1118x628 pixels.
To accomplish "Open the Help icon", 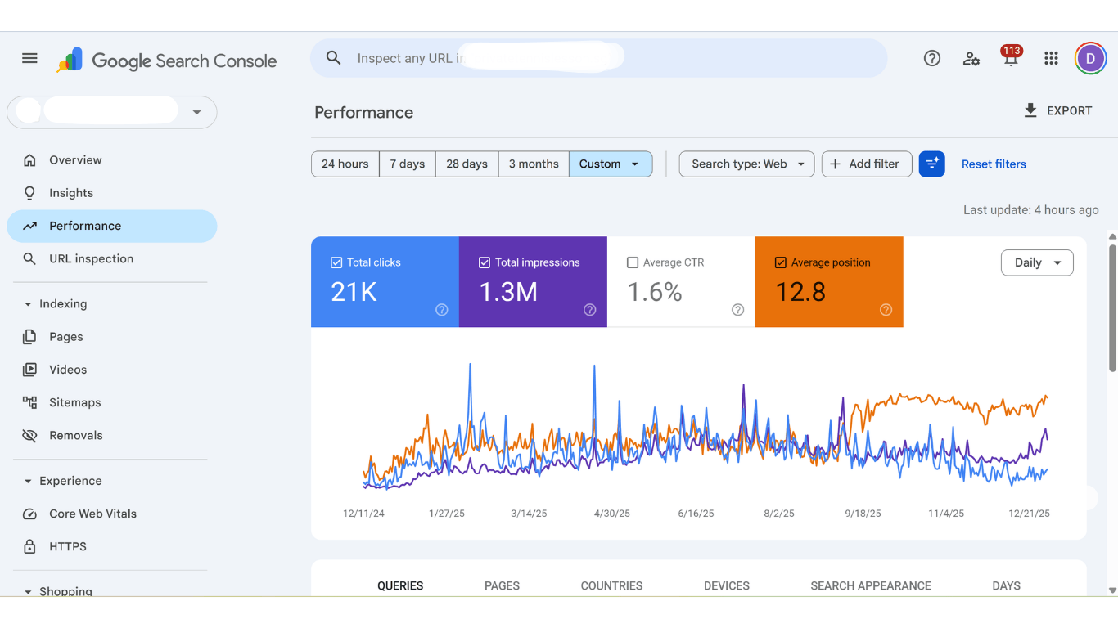I will 932,58.
